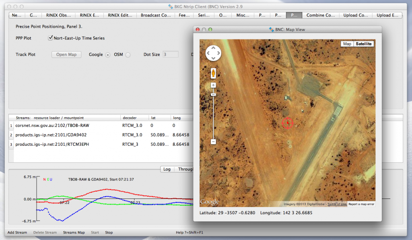Pick up the Street View pegman icon
The image size is (412, 240).
pyautogui.click(x=213, y=73)
